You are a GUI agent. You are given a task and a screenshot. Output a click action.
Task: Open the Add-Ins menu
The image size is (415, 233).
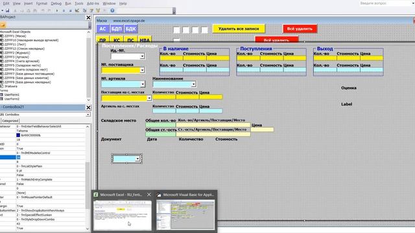[93, 3]
